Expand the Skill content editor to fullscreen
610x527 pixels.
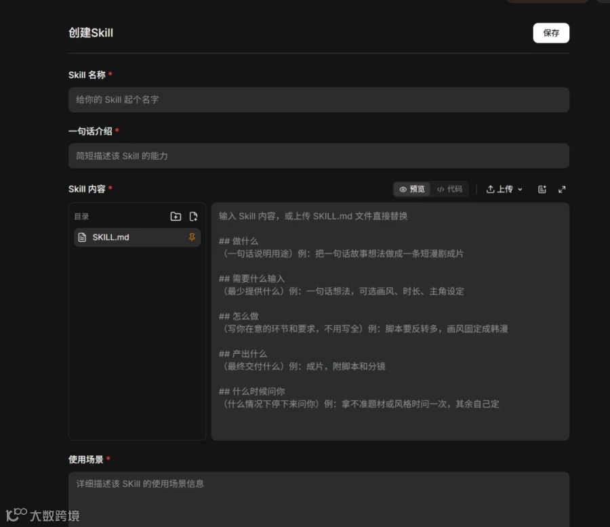[x=562, y=190]
